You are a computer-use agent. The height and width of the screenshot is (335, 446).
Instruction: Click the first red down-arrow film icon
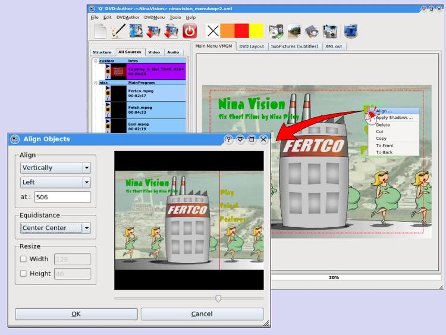(x=153, y=31)
